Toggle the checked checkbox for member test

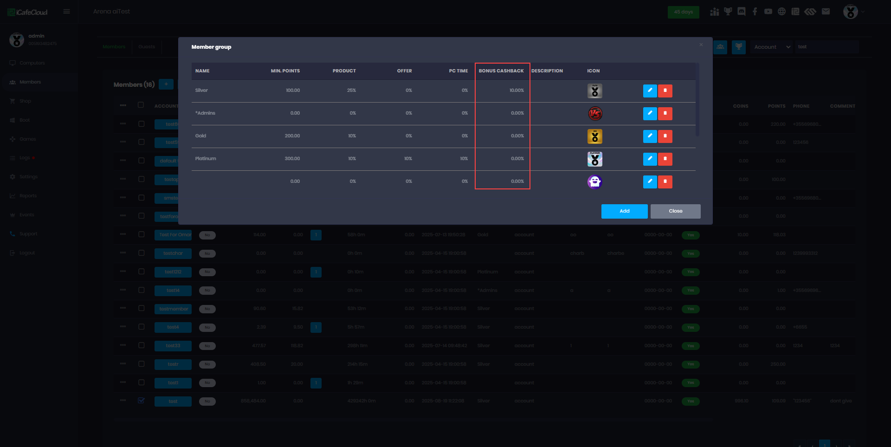(142, 401)
